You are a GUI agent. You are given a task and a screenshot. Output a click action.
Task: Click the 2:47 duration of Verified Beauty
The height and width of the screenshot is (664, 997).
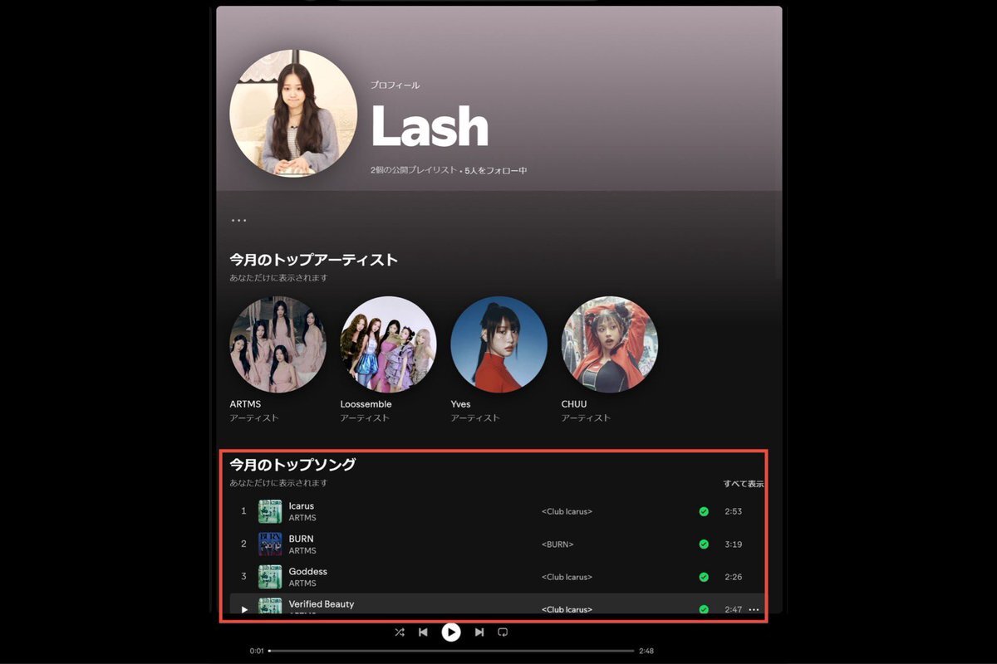point(733,609)
